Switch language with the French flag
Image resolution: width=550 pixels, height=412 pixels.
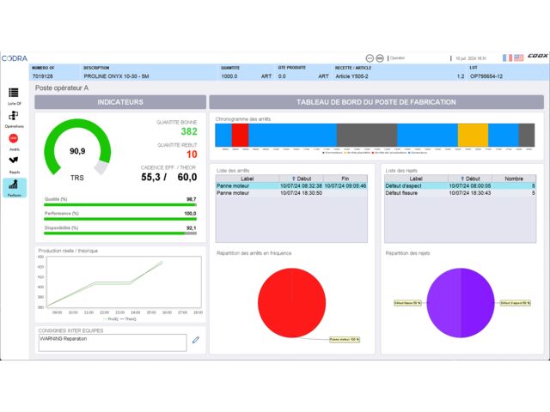pos(507,58)
